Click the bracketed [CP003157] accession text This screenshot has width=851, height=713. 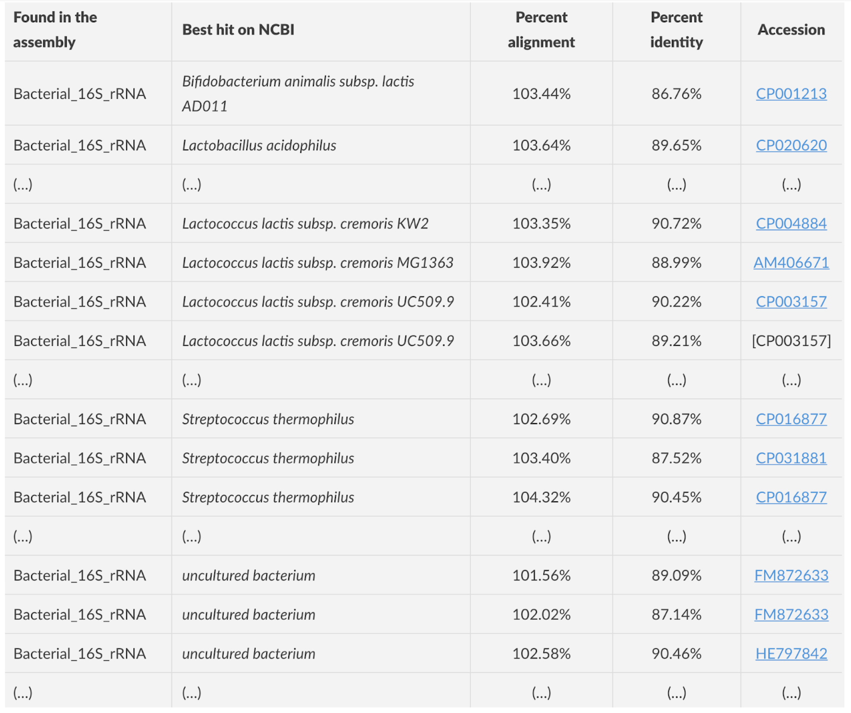(791, 341)
